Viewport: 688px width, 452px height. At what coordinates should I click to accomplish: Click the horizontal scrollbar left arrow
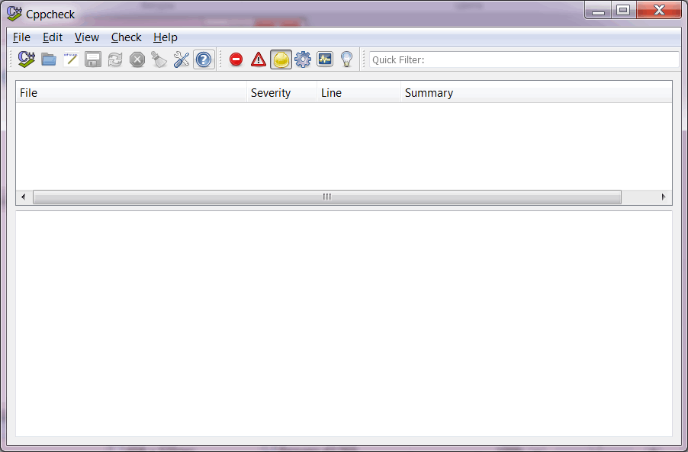coord(24,197)
